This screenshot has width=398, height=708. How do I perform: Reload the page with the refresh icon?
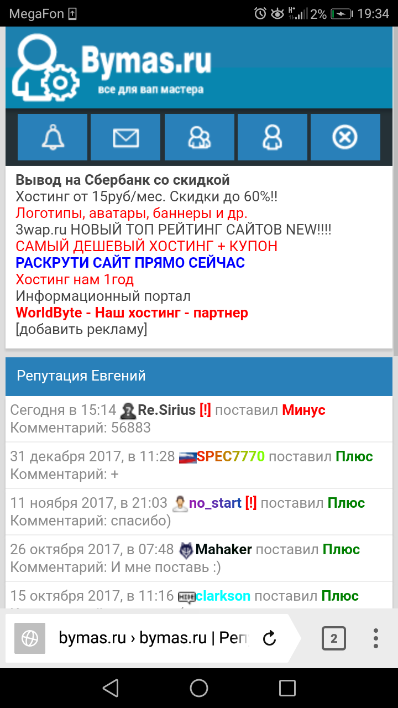[269, 638]
